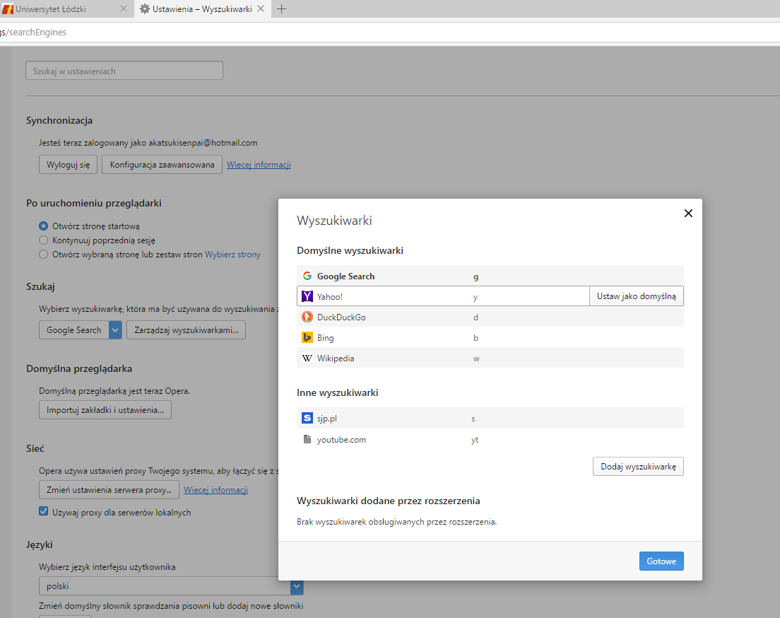This screenshot has height=618, width=780.
Task: Click the 's' keyword for sjp.pl
Action: click(x=473, y=419)
